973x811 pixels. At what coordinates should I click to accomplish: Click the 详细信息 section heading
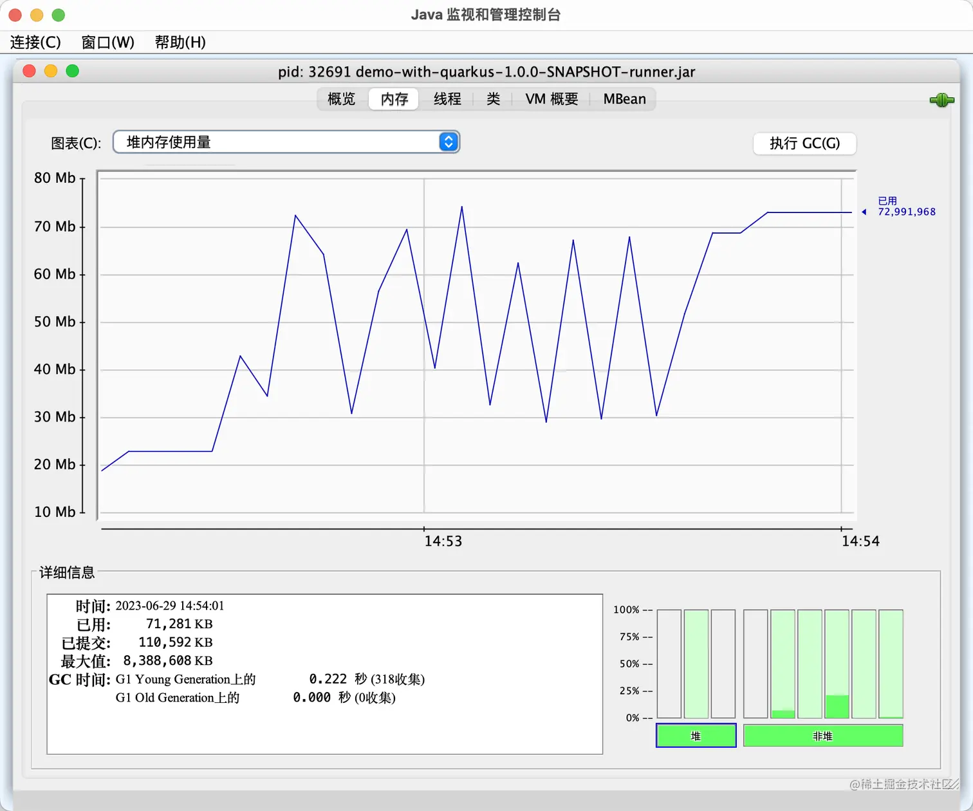click(x=67, y=572)
